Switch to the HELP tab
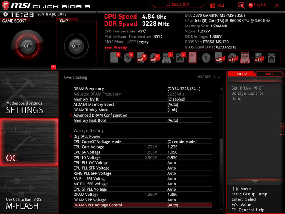 coord(242,74)
